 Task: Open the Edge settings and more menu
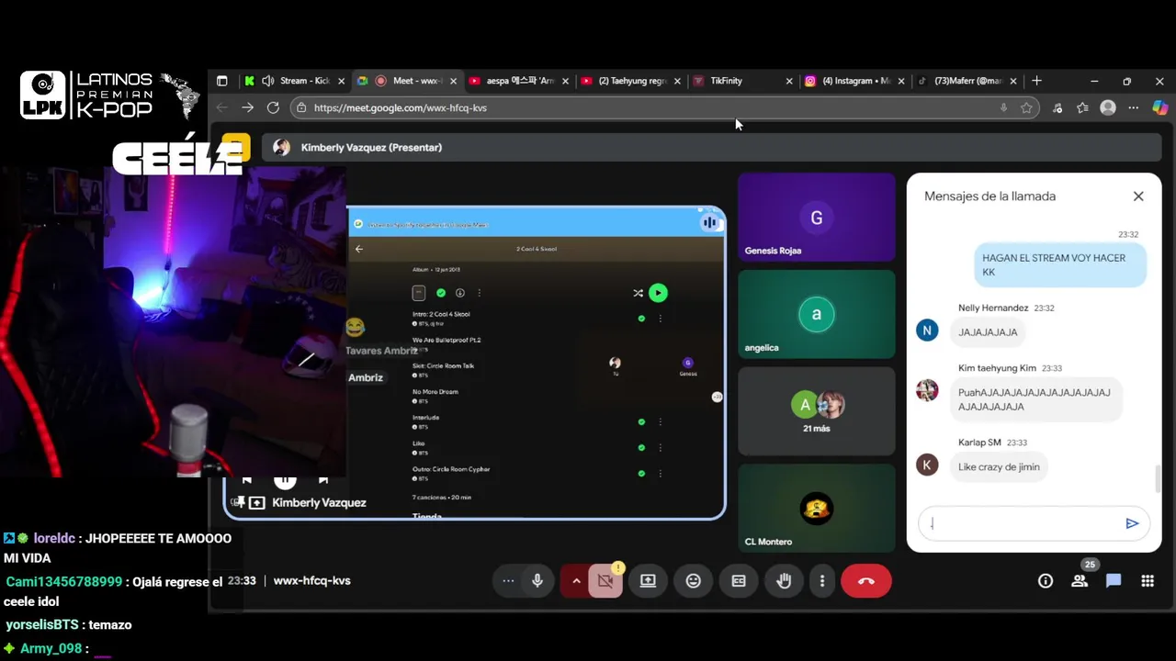click(x=1134, y=107)
